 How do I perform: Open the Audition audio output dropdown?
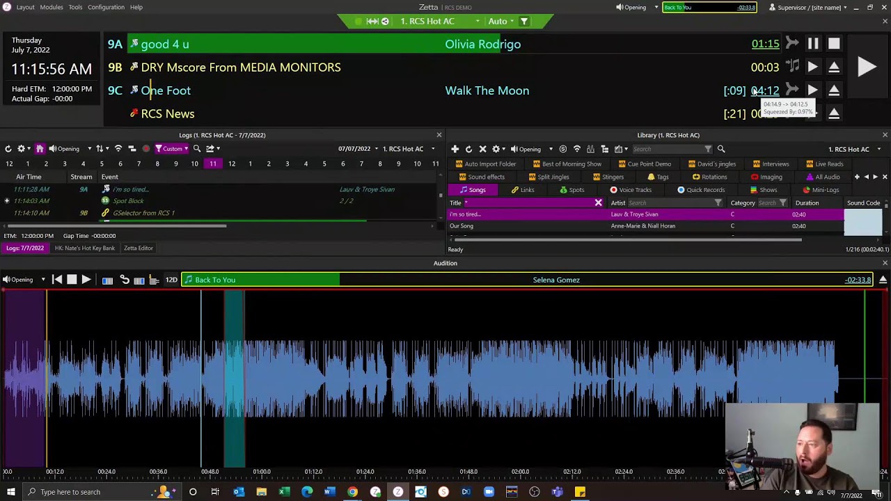coord(24,280)
